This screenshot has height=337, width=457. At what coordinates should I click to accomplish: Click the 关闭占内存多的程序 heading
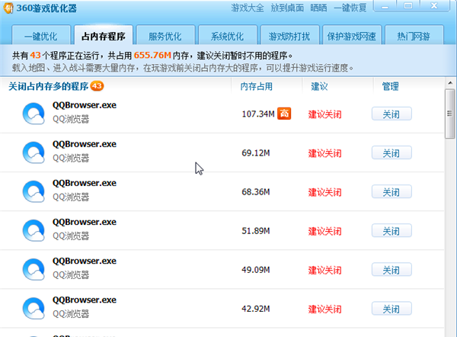pos(49,86)
